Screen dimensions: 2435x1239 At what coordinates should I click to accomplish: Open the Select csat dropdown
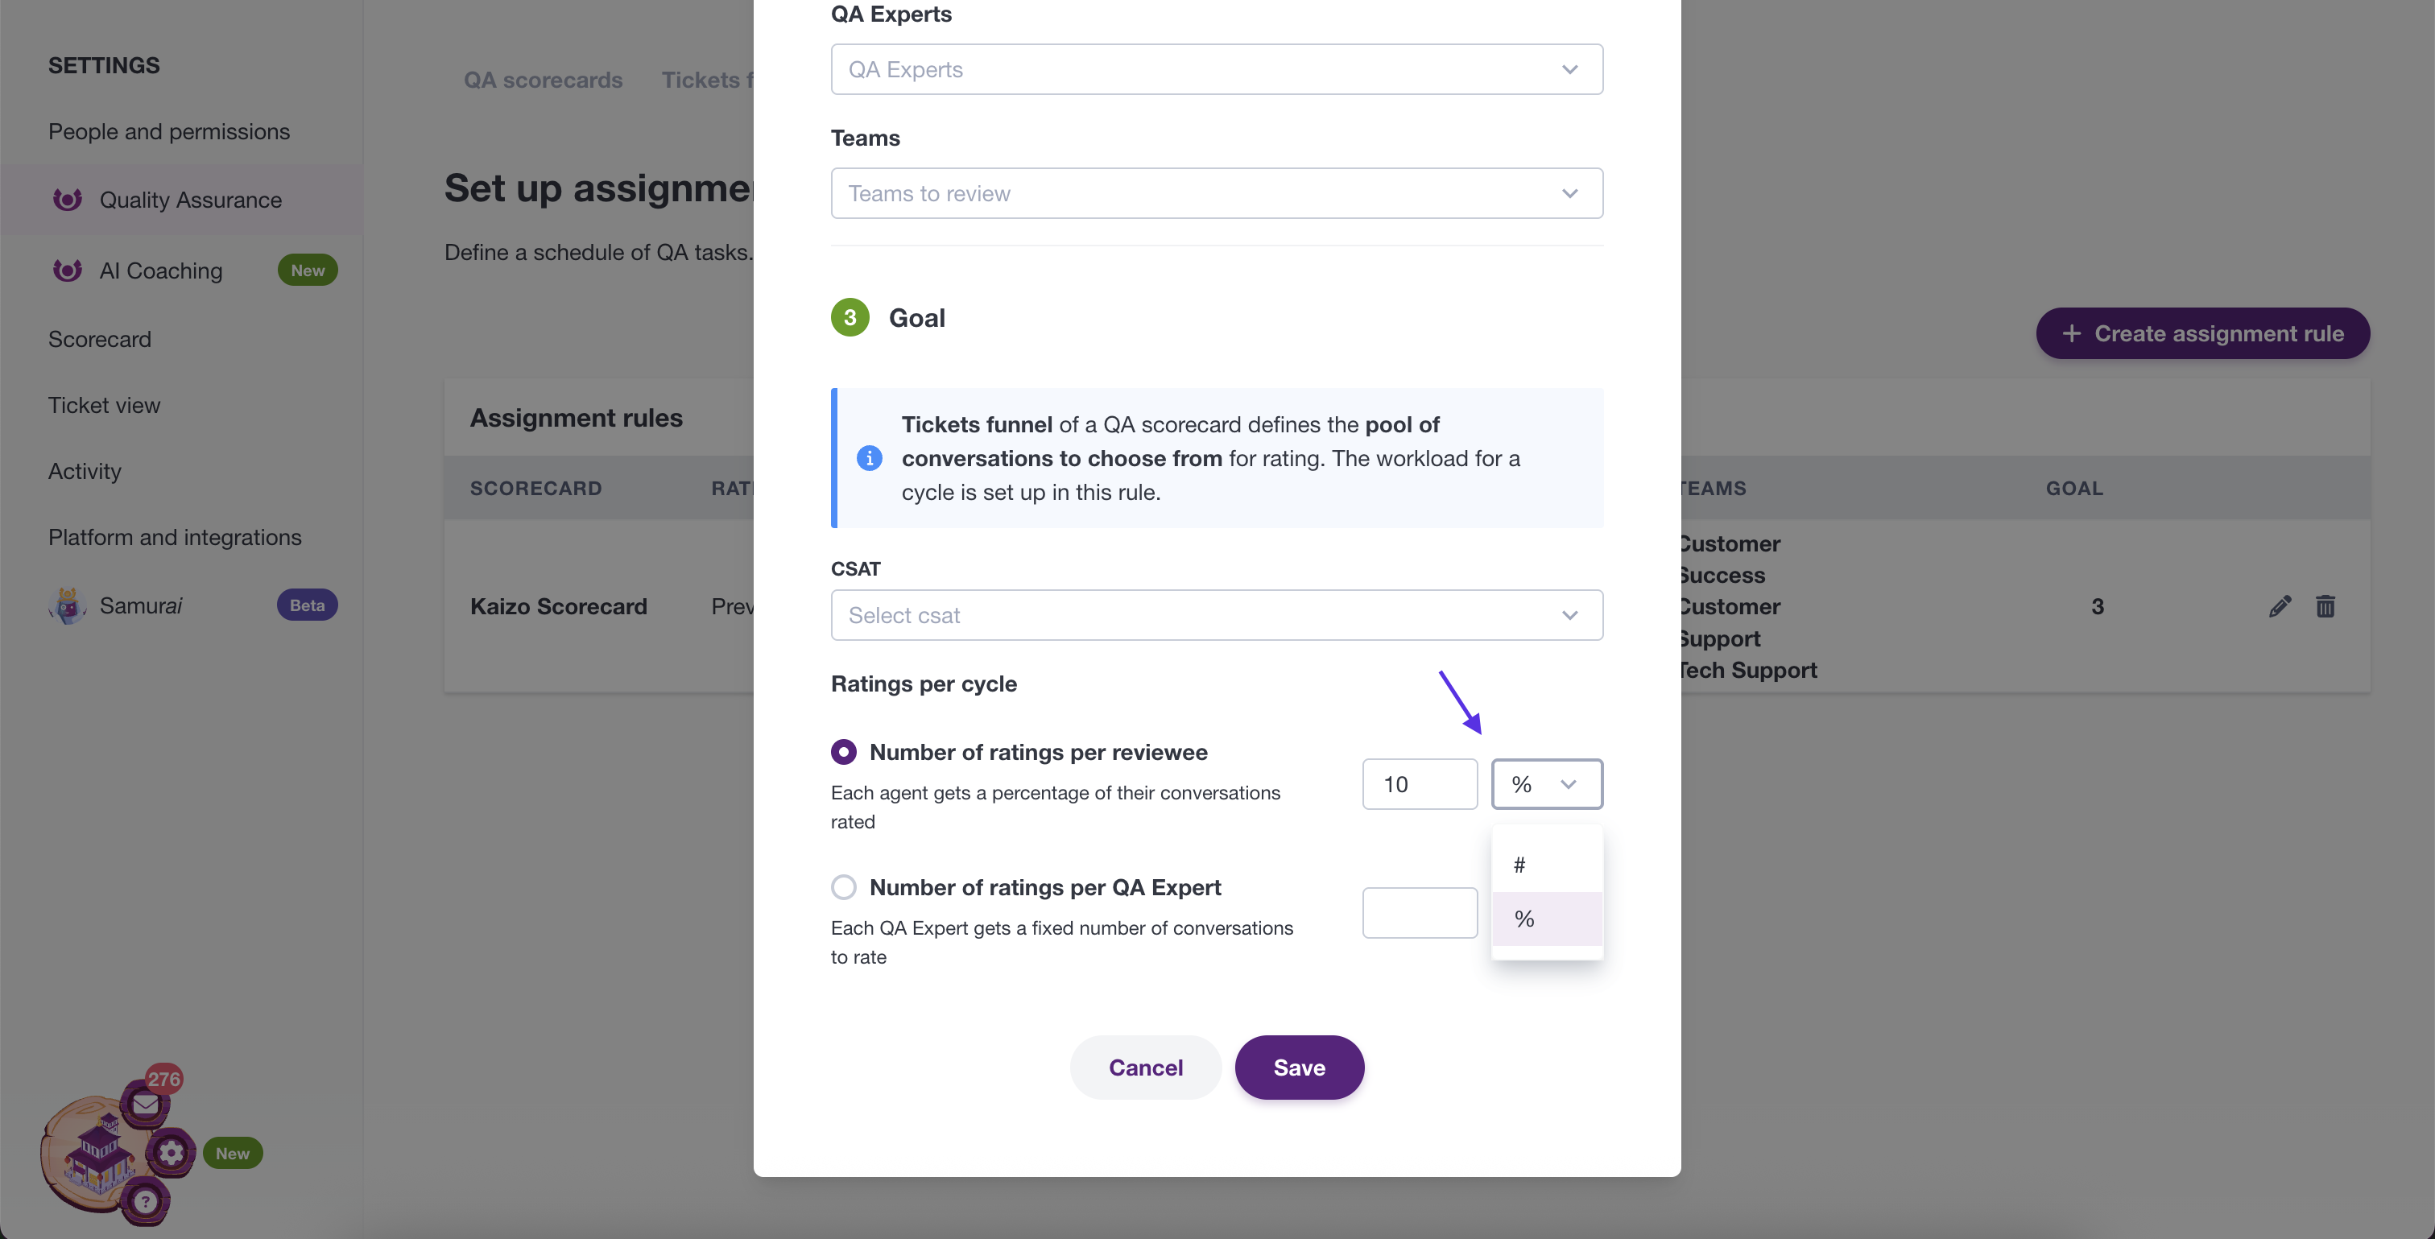click(x=1217, y=615)
